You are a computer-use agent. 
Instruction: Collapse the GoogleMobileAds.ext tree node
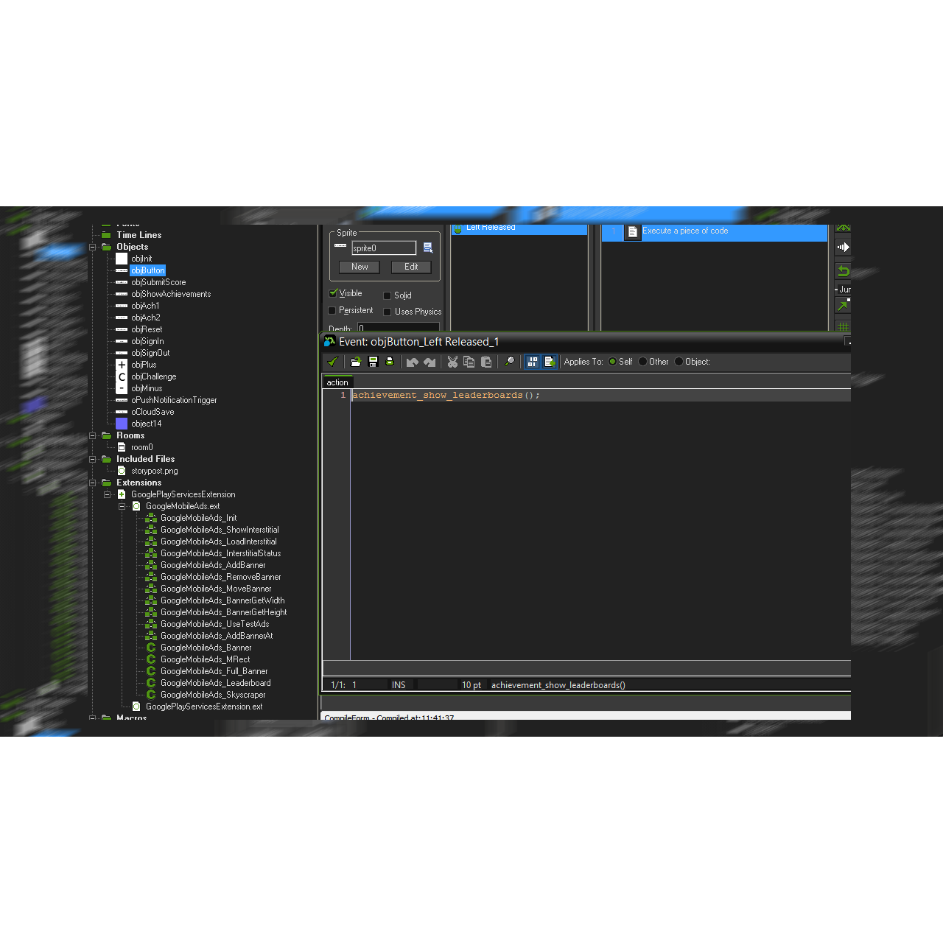coord(122,506)
